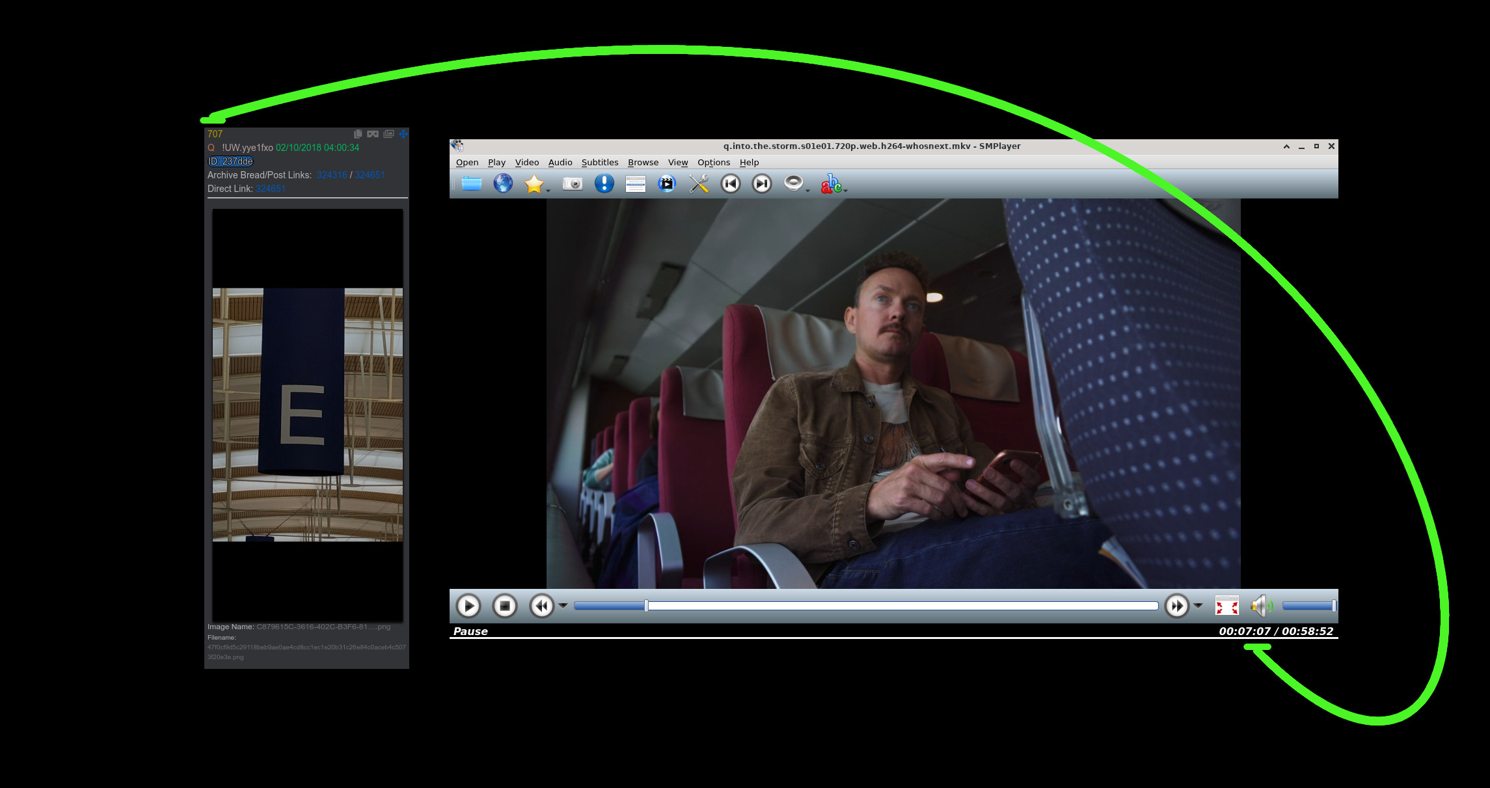Take a screenshot with the camera icon

(573, 184)
